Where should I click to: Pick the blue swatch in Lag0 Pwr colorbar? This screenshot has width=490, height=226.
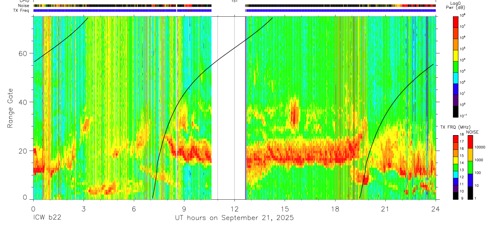(456, 88)
